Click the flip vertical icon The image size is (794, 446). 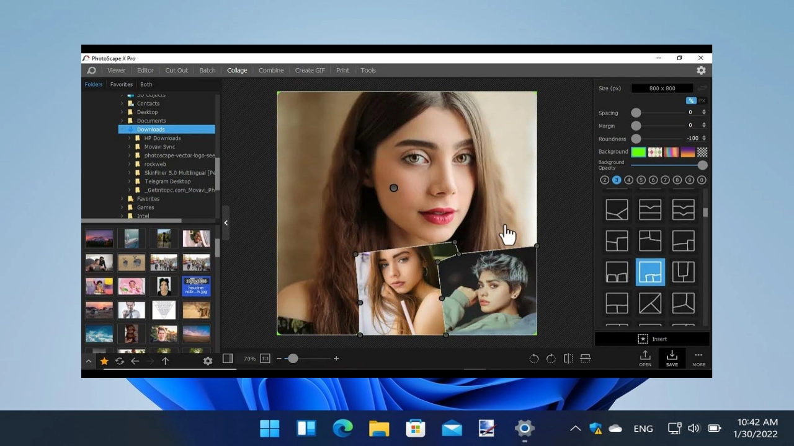coord(585,359)
